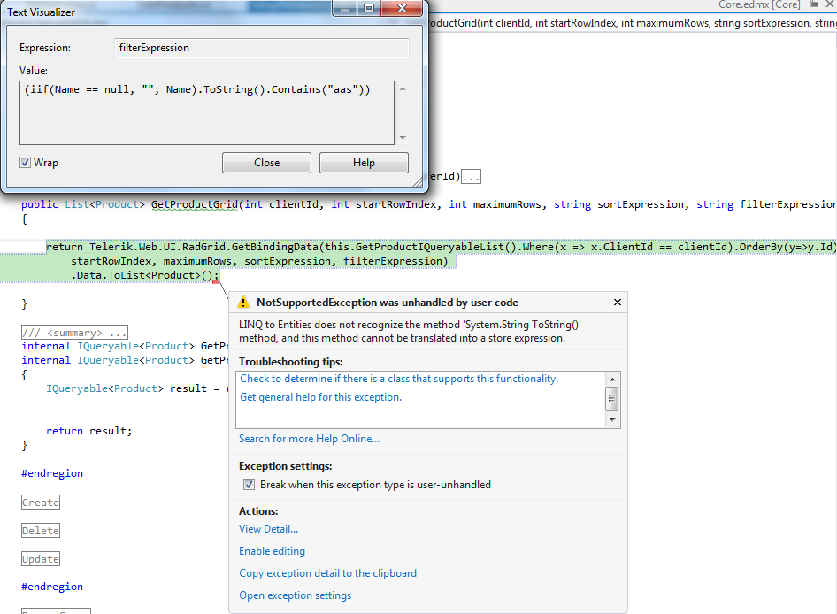Open 'Get general help for this exception' link
The height and width of the screenshot is (614, 837).
pos(320,397)
